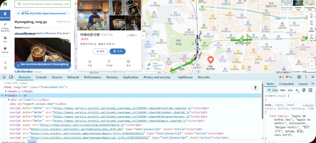Screen dimensions: 316x143
Task: Click the 저장 star map tool
Action: [x=312, y=22]
